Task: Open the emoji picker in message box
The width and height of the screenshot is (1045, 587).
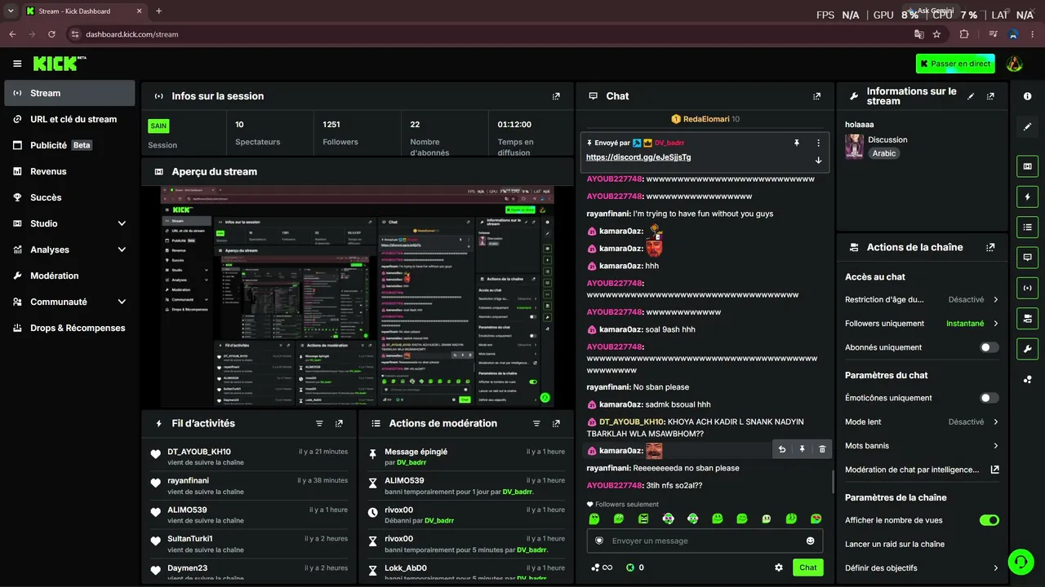Action: [x=810, y=541]
